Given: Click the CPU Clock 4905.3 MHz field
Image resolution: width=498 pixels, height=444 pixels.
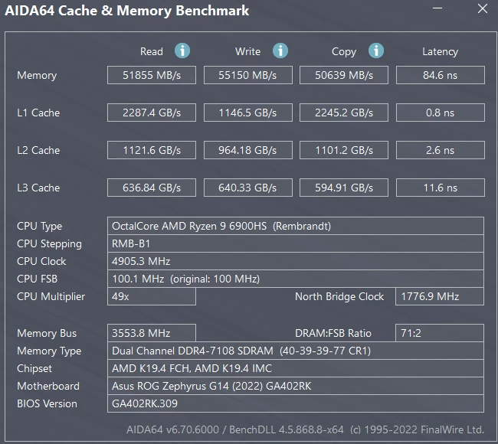Looking at the screenshot, I should pyautogui.click(x=296, y=261).
